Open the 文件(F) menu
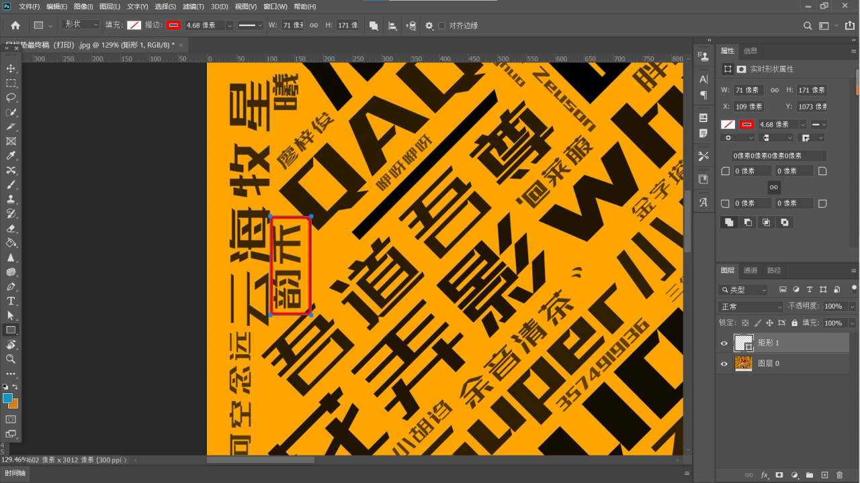Screen dimensions: 860x483 (x=30, y=7)
